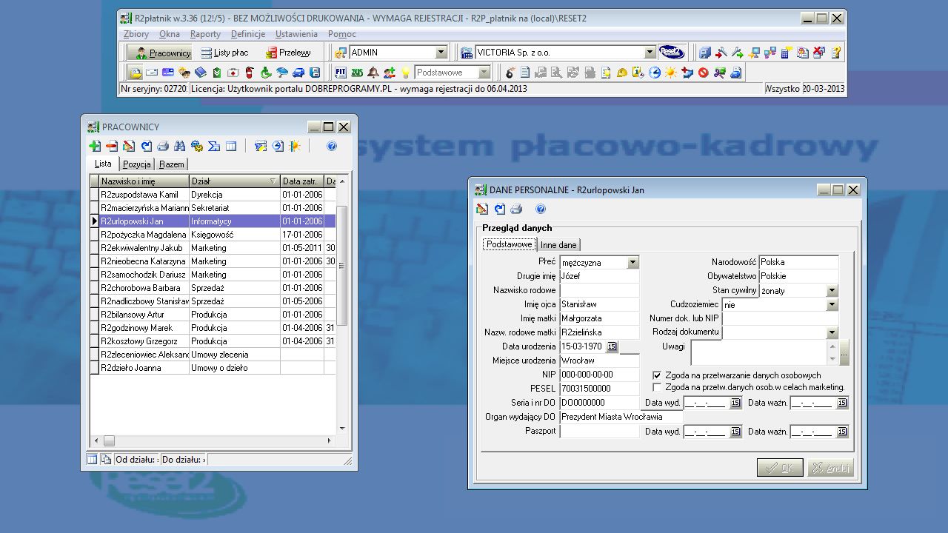Select row R2pożyczka Magdalena
Viewport: 948px width, 533px height.
click(213, 235)
